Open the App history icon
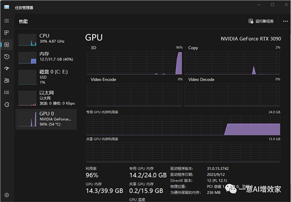The width and height of the screenshot is (291, 202). click(x=7, y=57)
